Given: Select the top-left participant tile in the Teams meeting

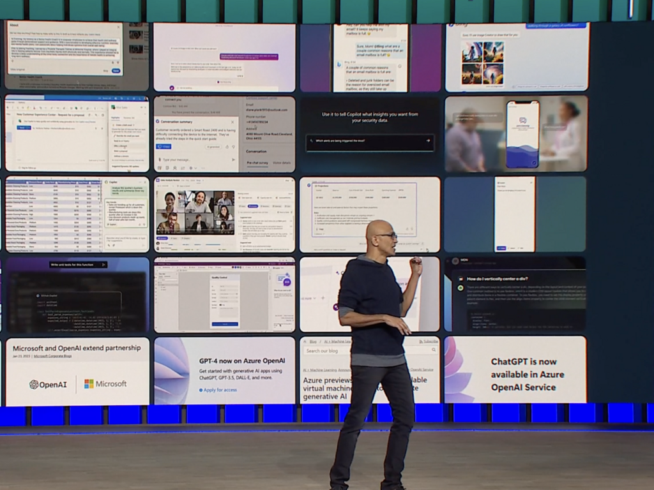Looking at the screenshot, I should tap(170, 202).
